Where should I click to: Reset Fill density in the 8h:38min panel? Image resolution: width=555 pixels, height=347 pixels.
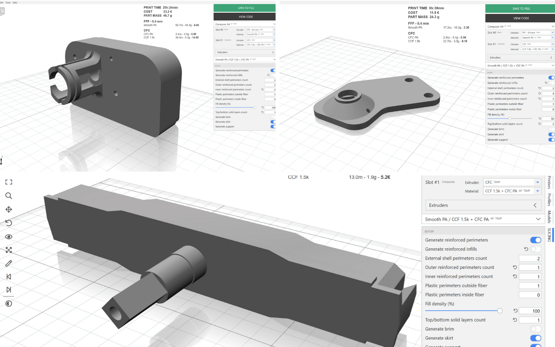pos(540,119)
